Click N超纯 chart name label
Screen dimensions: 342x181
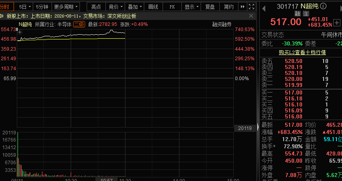(x=25, y=24)
